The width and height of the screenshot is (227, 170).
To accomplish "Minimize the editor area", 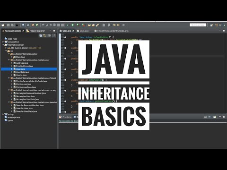I will tap(220, 30).
